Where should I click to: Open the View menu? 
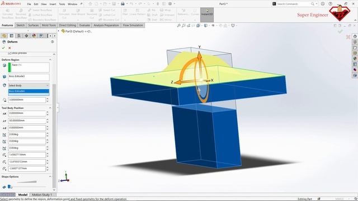coord(44,4)
